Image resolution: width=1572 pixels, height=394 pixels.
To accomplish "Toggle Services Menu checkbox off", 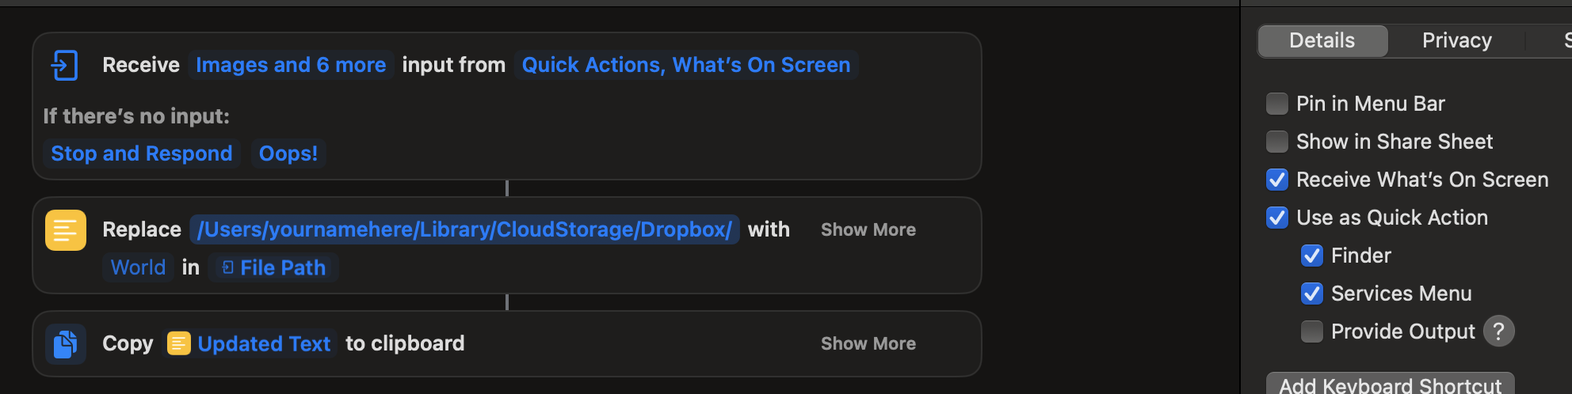I will point(1312,294).
